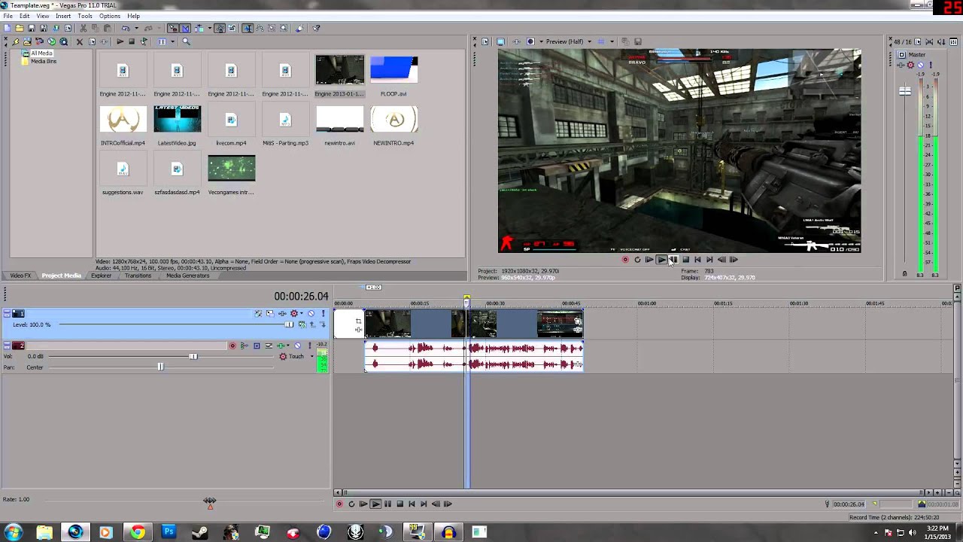
Task: Click Play From Start under video preview
Action: 649,260
